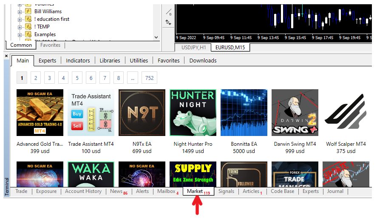Expand the '! TEMP' tree node

click(20, 27)
